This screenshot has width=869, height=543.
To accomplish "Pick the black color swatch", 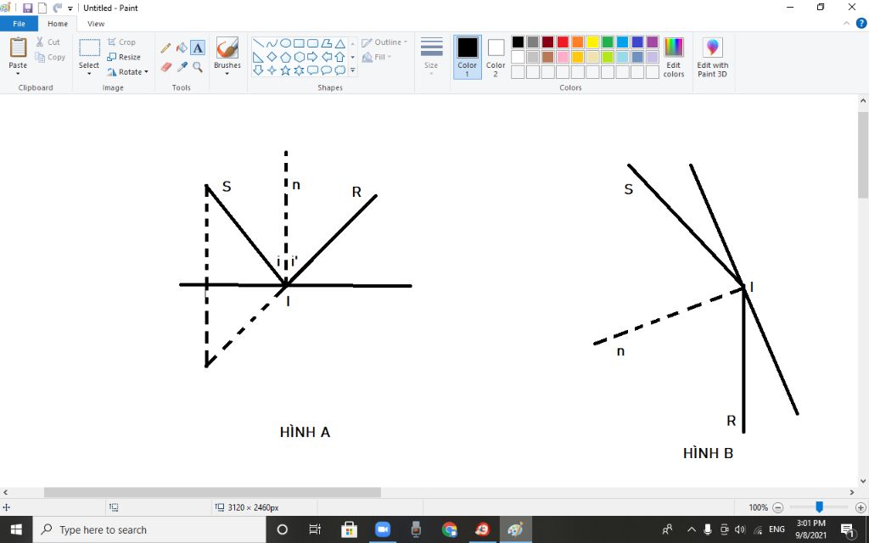I will click(518, 42).
